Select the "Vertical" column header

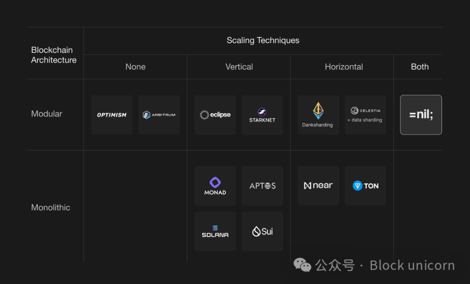point(239,66)
